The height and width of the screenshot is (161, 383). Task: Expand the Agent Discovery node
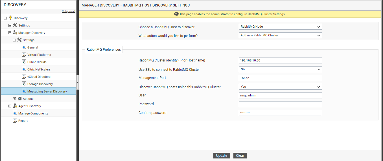[10, 106]
